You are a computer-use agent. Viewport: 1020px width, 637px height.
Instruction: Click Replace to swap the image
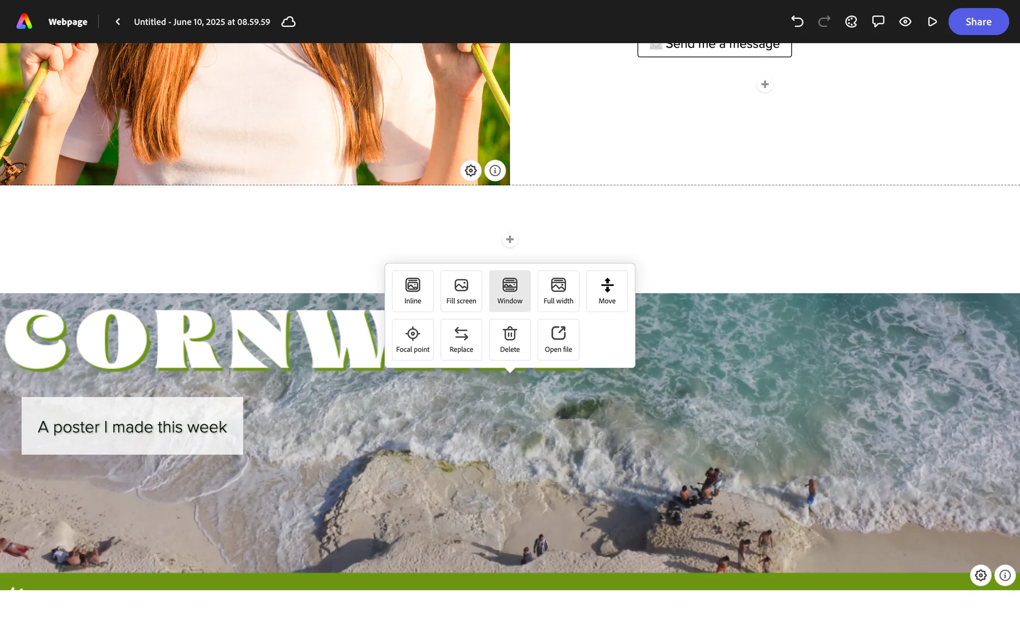[x=461, y=339]
